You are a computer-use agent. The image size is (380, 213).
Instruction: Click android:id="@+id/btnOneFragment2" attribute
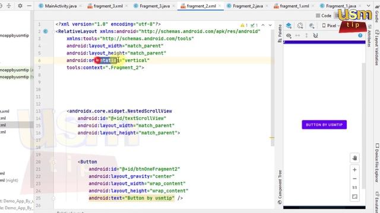[134, 169]
